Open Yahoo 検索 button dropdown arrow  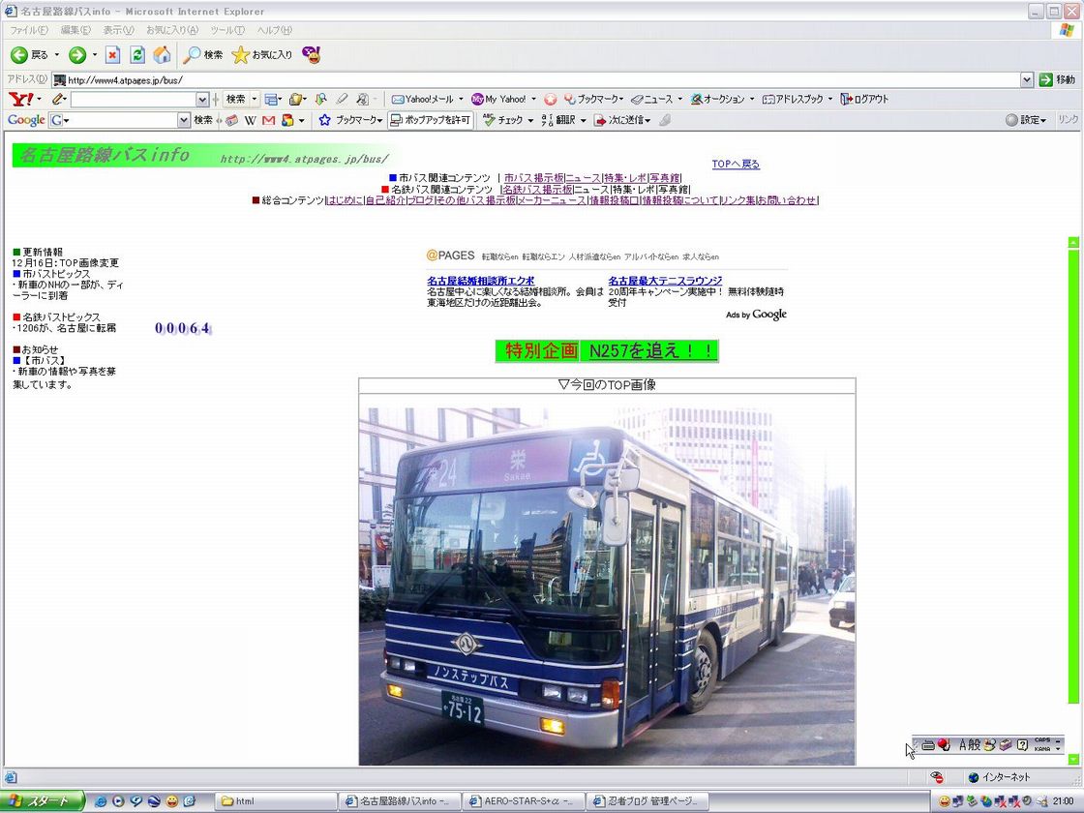[x=255, y=99]
